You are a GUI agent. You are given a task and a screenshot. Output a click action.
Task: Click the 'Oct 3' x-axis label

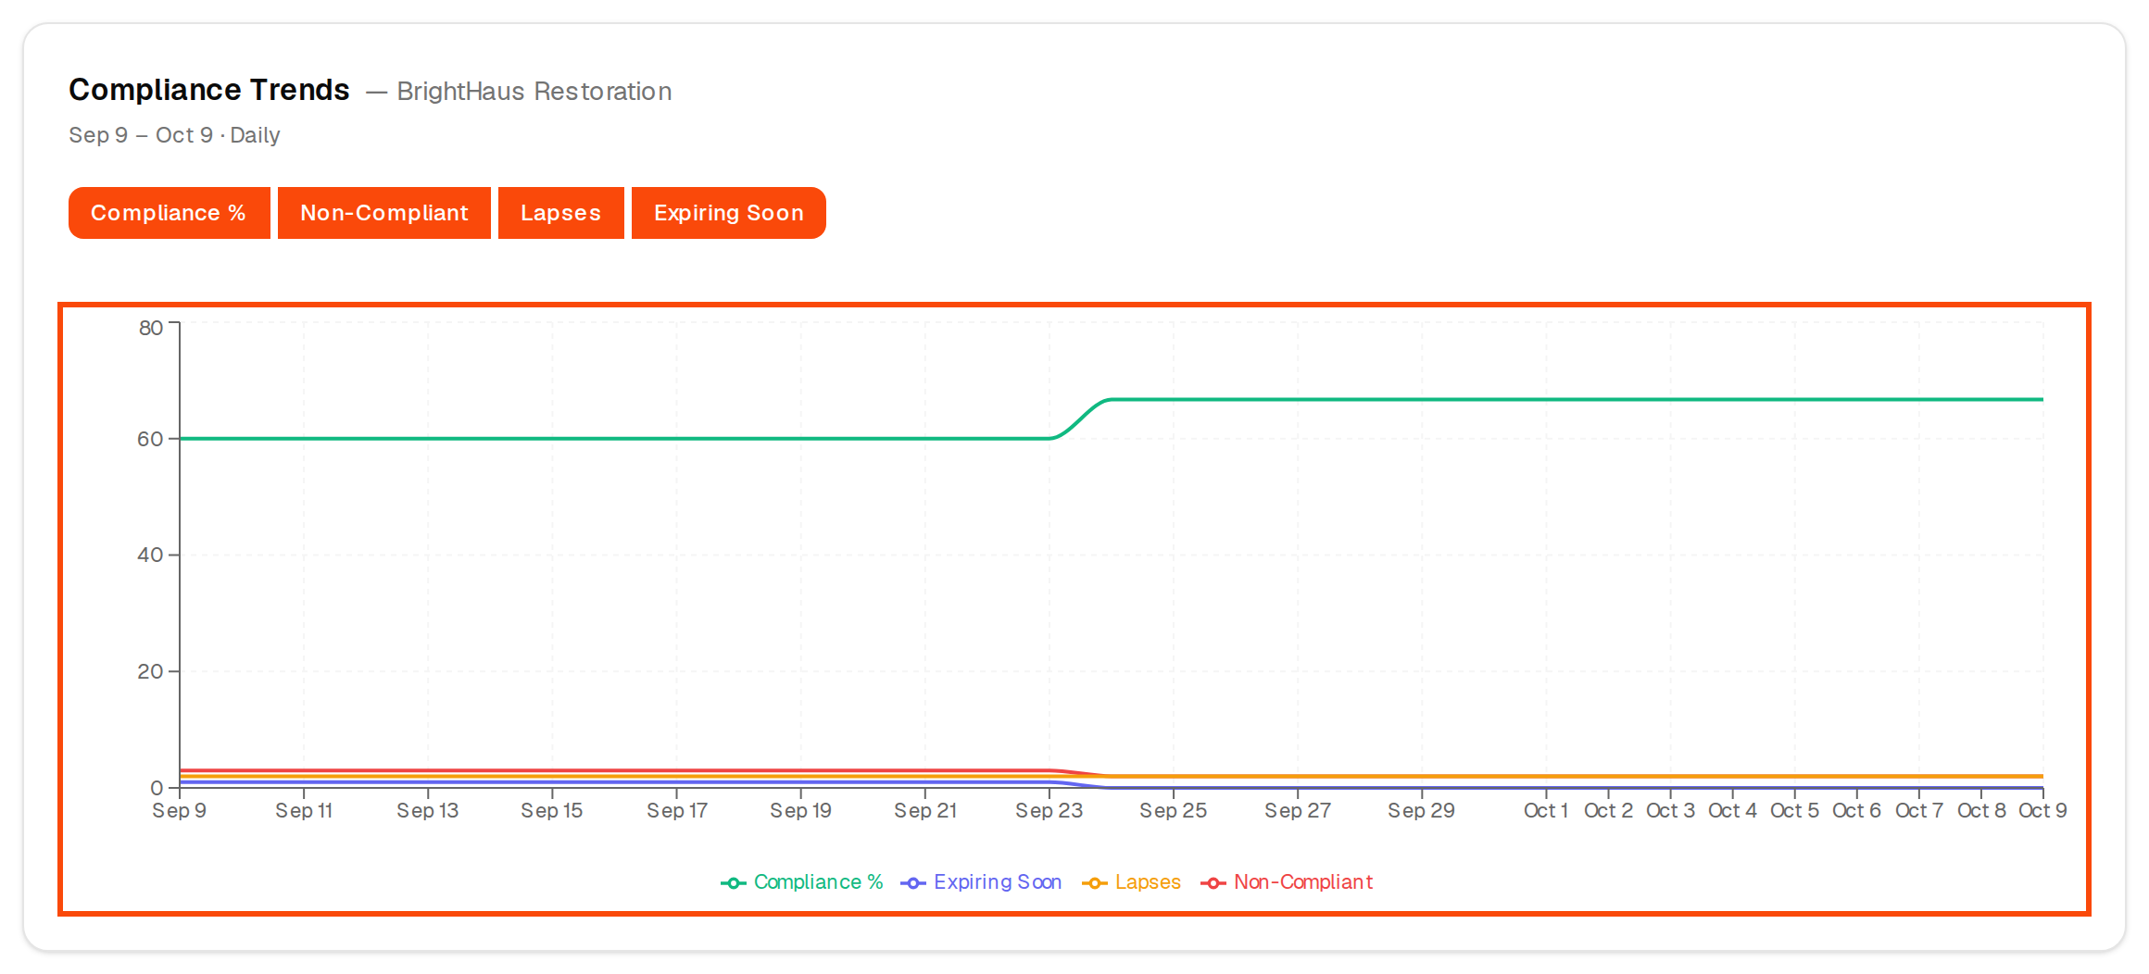(1670, 811)
